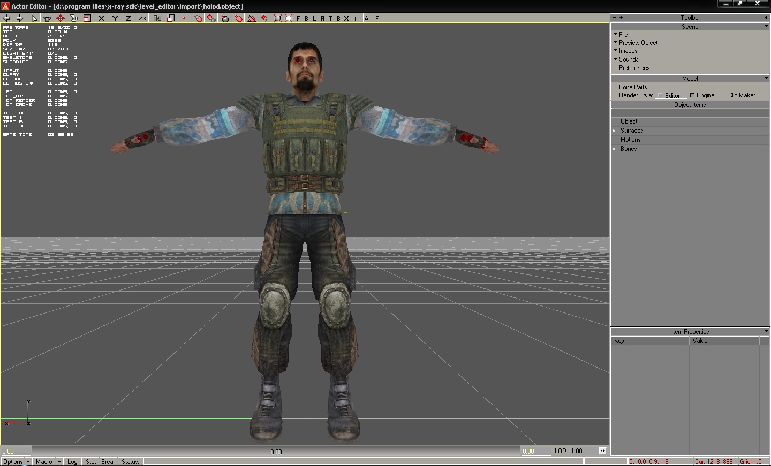Open Preferences in Scene panel
Image resolution: width=771 pixels, height=466 pixels.
pyautogui.click(x=634, y=68)
